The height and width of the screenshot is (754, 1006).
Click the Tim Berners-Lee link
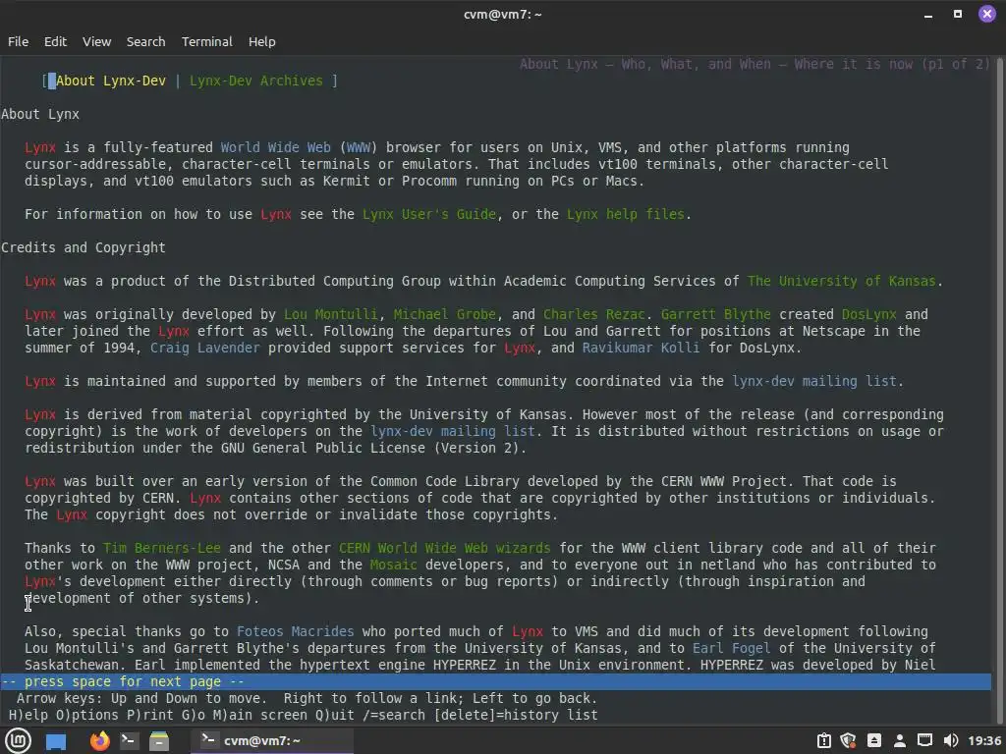(x=162, y=548)
